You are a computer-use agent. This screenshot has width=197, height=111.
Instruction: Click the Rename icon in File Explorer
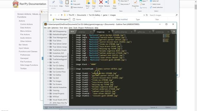point(107,2)
